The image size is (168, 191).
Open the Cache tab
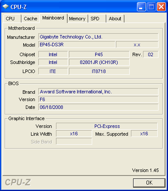(31, 19)
